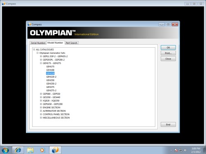Viewport: 206px width, 154px height.
Task: Select GEP20SP1 - GEP200-2 range label
Action: [54, 60]
